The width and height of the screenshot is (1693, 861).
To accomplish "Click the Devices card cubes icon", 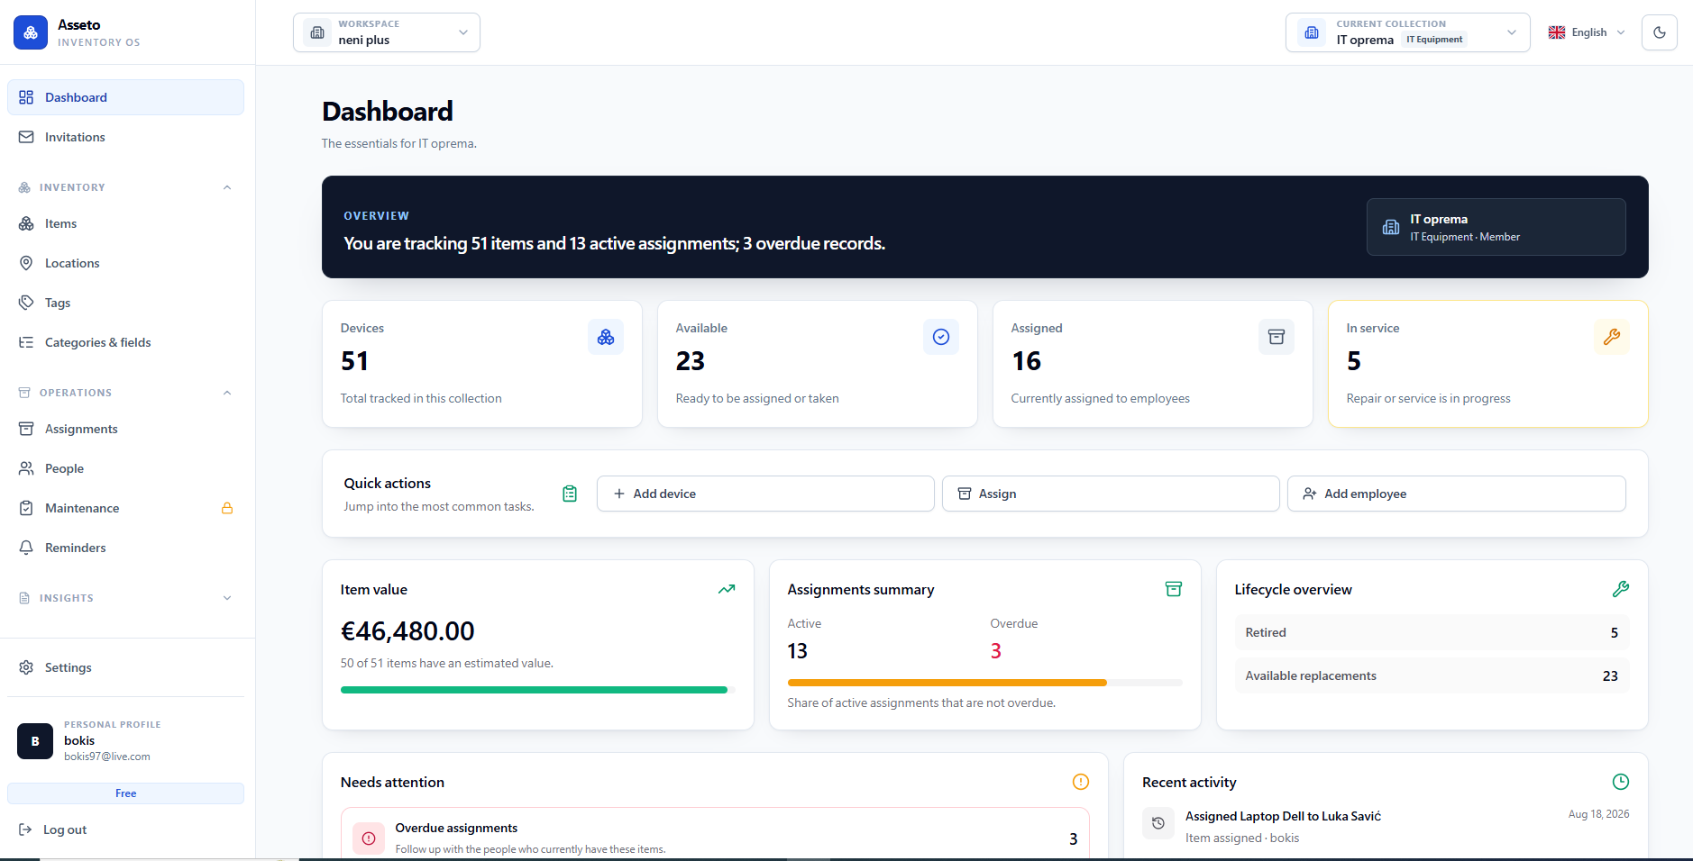I will (x=606, y=337).
